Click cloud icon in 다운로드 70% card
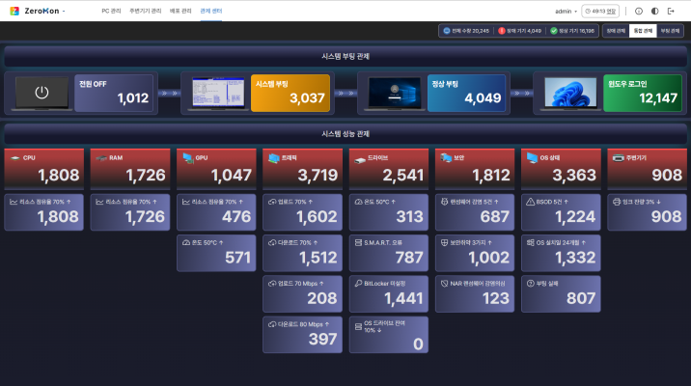This screenshot has height=386, width=691. 272,243
